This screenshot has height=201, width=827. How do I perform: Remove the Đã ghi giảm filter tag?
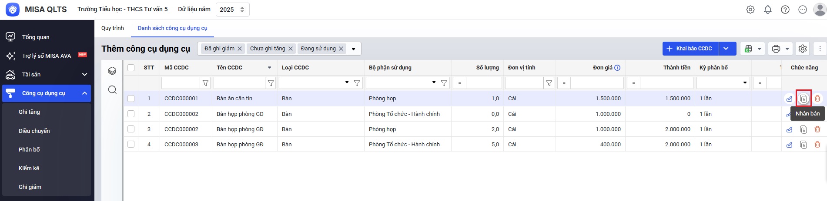pos(240,49)
